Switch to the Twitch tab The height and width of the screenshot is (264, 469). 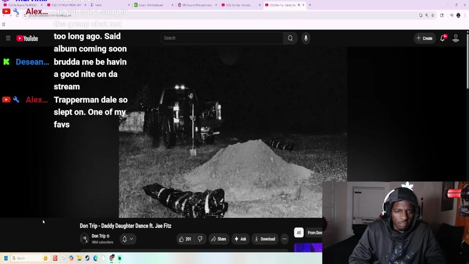109,5
